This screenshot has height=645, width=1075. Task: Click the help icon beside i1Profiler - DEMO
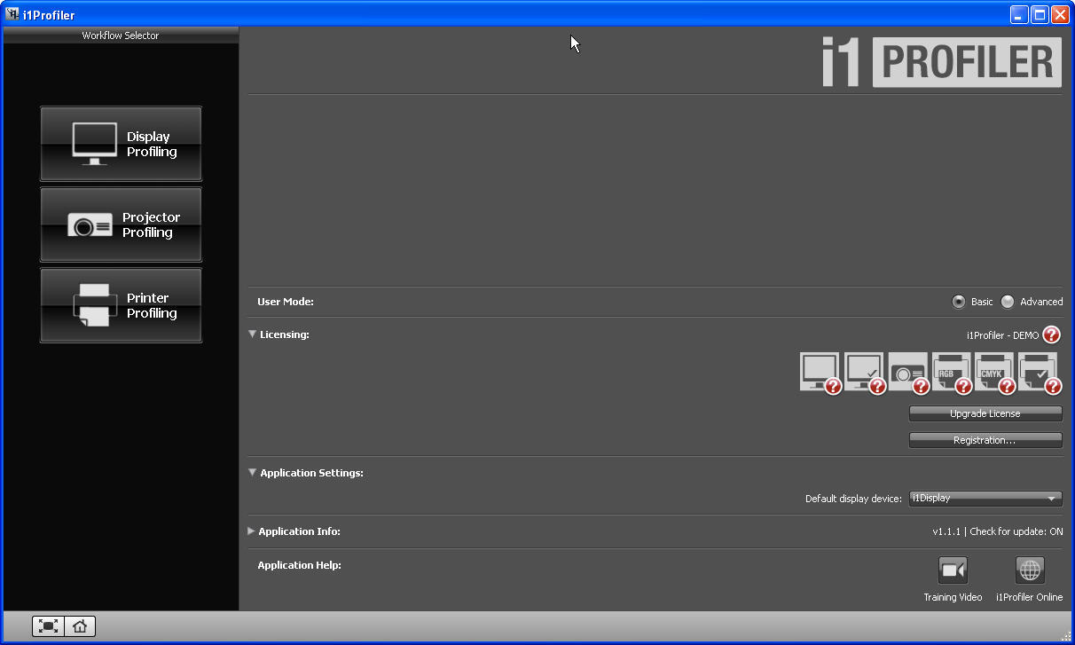pos(1052,334)
